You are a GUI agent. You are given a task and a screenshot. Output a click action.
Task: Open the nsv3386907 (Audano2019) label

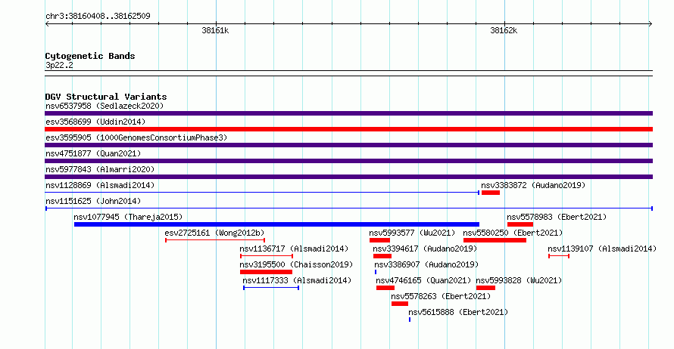click(426, 264)
